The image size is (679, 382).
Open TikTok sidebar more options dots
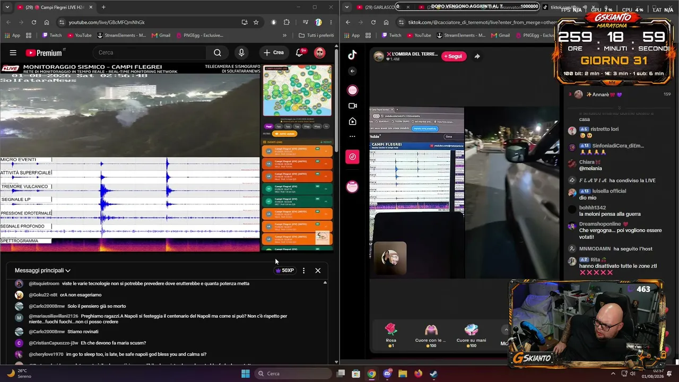pyautogui.click(x=352, y=136)
